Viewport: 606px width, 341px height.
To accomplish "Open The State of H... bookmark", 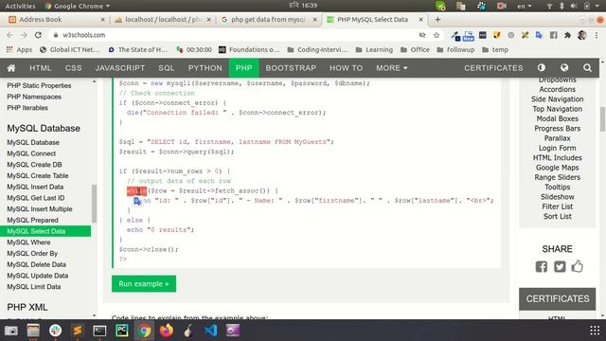I will tap(138, 49).
